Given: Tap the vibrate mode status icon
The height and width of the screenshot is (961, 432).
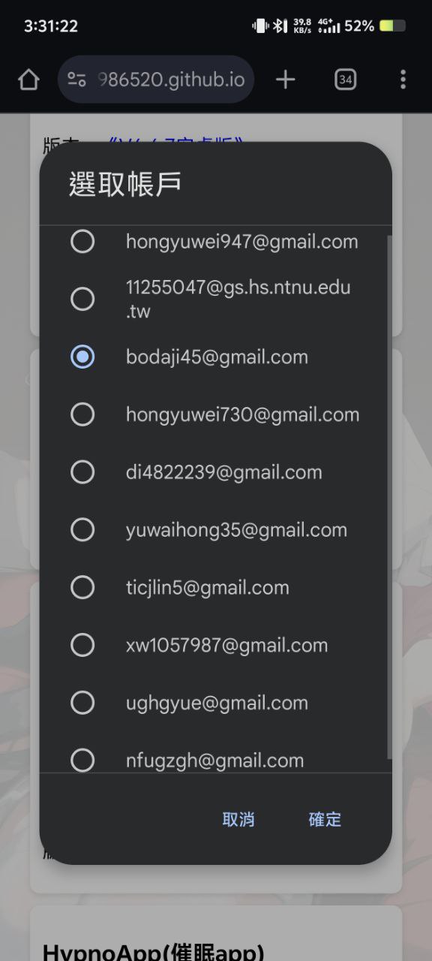Looking at the screenshot, I should pos(260,26).
